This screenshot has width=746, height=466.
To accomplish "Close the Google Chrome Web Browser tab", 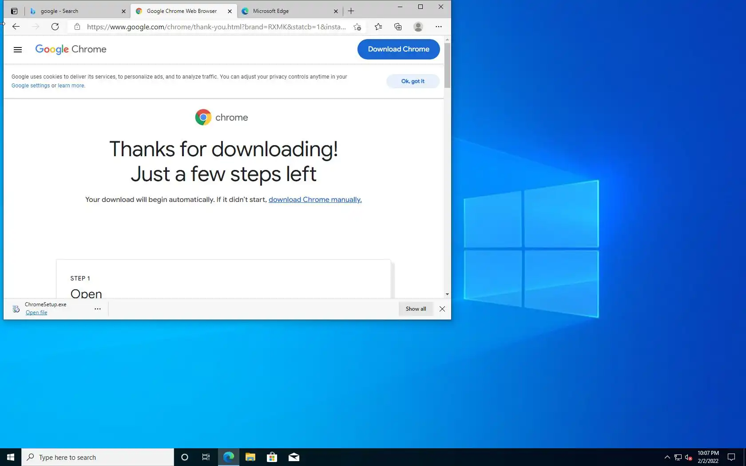I will [x=230, y=12].
